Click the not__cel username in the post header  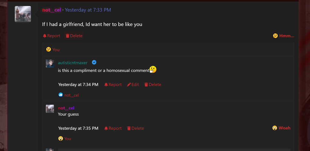(51, 10)
